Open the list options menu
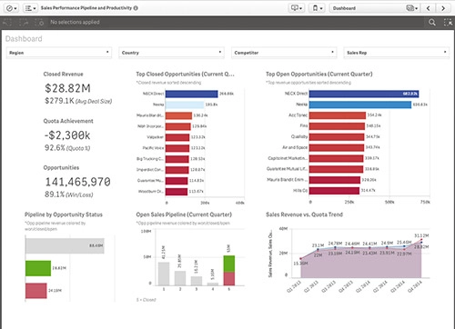This screenshot has width=455, height=329. pyautogui.click(x=30, y=8)
